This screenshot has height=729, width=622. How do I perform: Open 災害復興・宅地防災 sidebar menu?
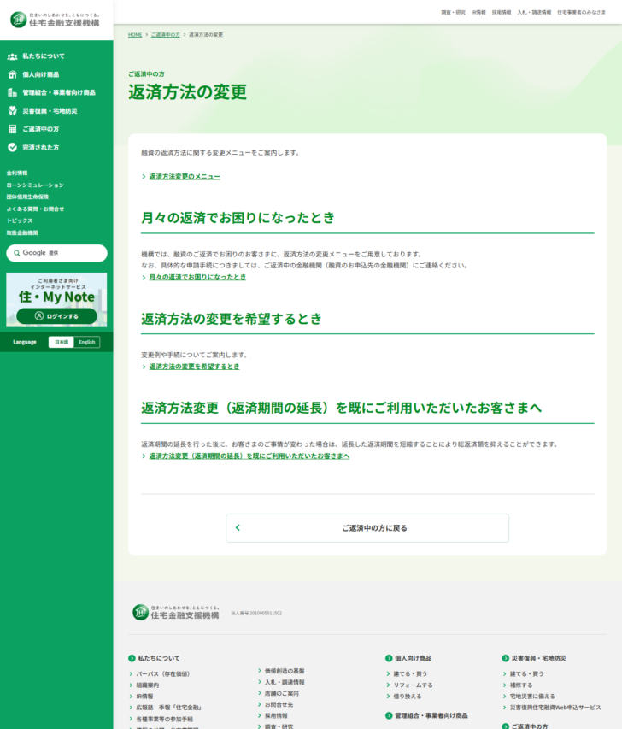(x=50, y=110)
